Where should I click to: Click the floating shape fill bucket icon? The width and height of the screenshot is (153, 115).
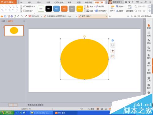[x=113, y=51]
